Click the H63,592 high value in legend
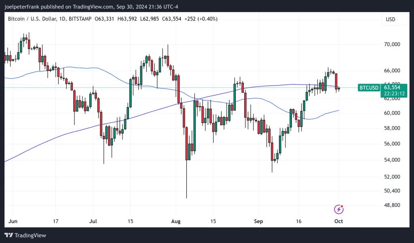Screen dimensions: 414x243 [x=129, y=19]
